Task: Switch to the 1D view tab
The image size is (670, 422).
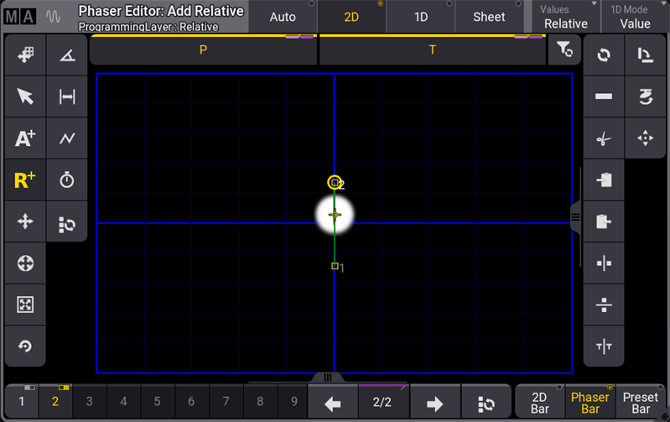Action: click(x=420, y=17)
